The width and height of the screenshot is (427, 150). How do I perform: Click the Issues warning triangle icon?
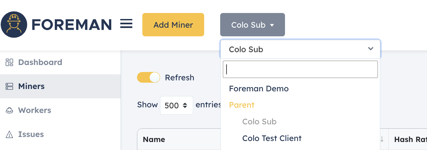[9, 134]
